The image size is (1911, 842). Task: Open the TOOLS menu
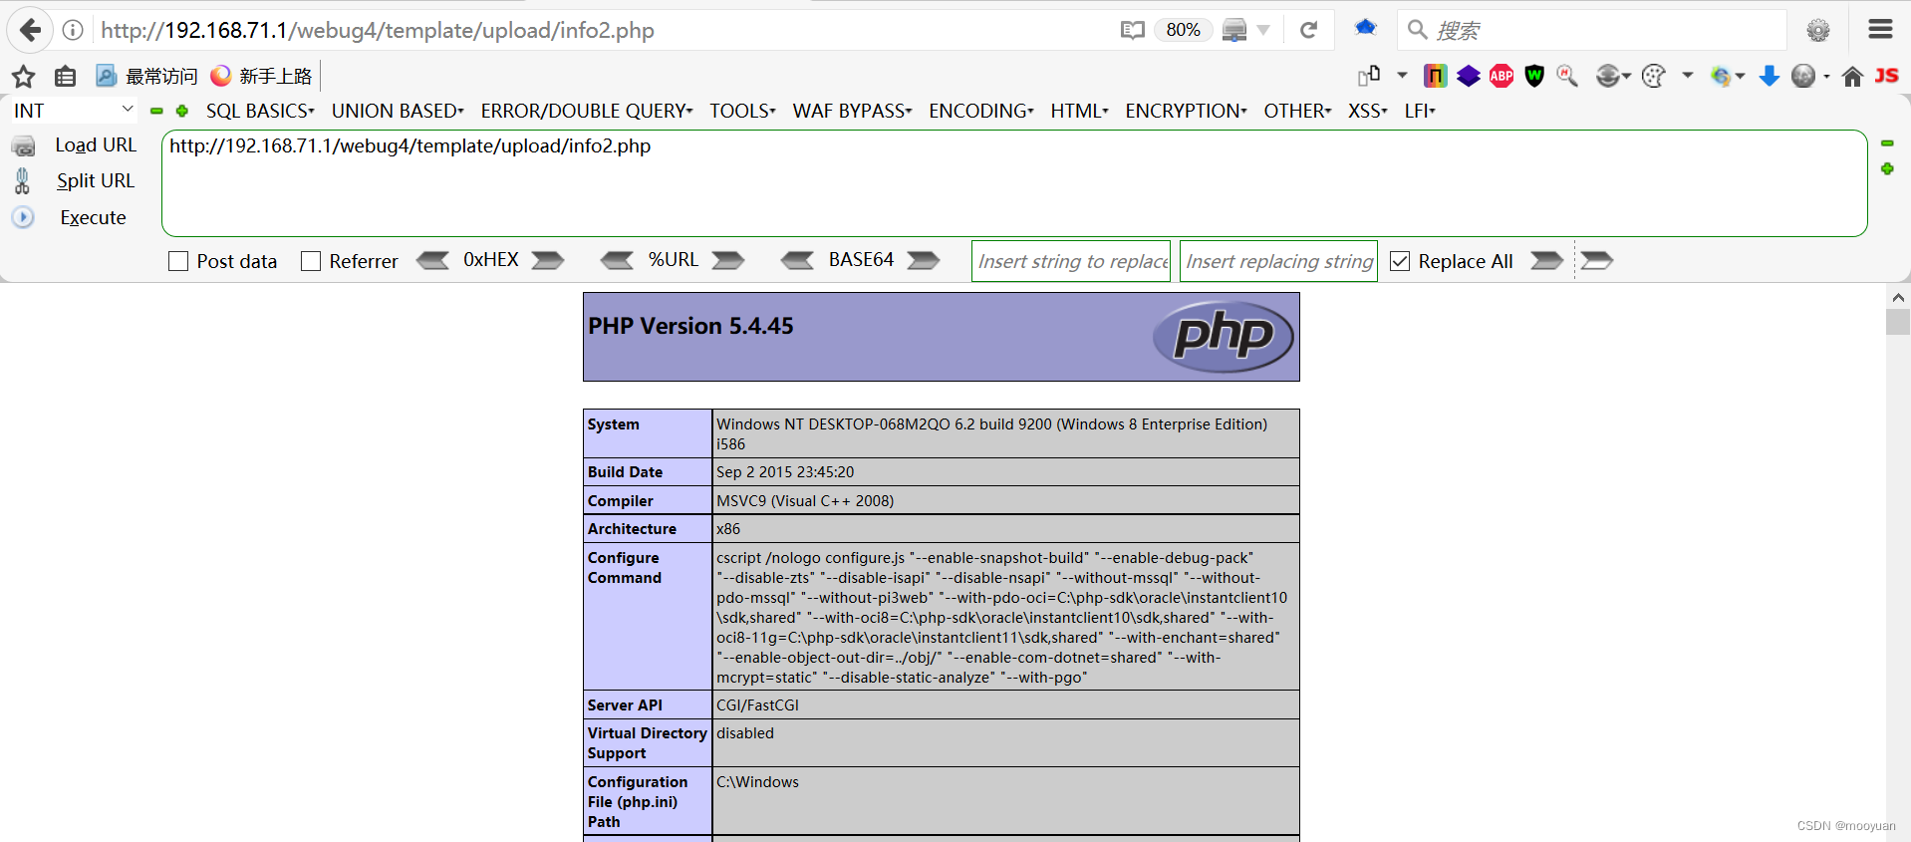click(742, 111)
